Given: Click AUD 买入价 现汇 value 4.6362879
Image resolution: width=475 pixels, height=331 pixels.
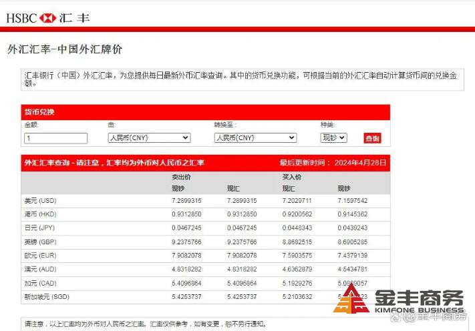Looking at the screenshot, I should 297,269.
